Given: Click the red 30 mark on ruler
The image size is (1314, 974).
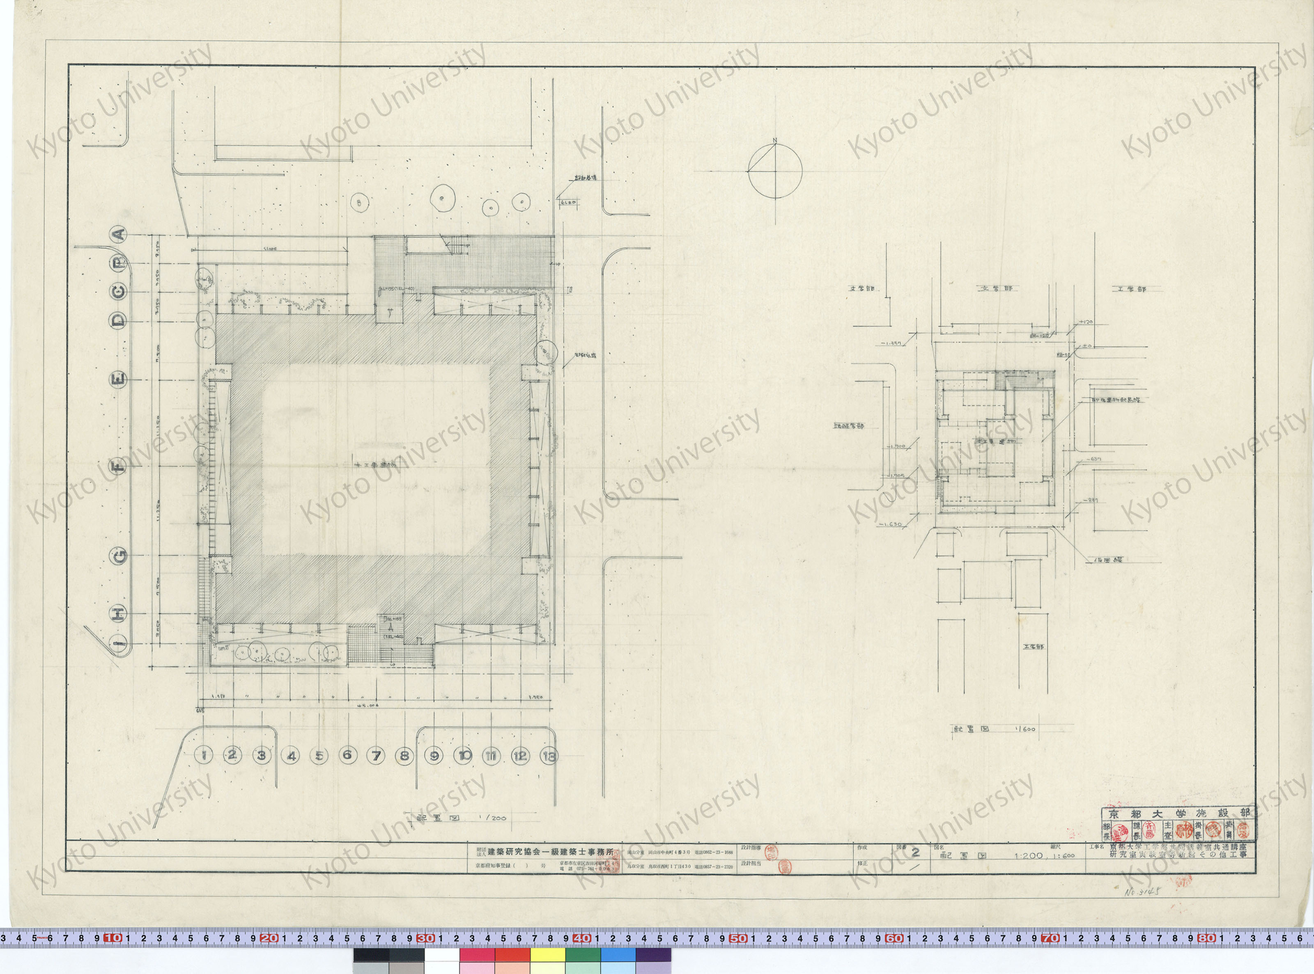Looking at the screenshot, I should point(425,938).
